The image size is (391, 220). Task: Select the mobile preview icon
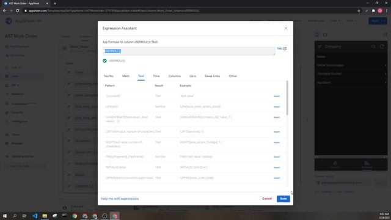point(316,35)
